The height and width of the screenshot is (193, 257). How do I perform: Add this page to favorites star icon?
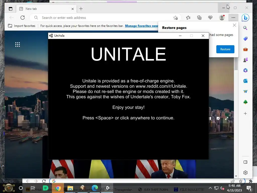[x=175, y=18]
